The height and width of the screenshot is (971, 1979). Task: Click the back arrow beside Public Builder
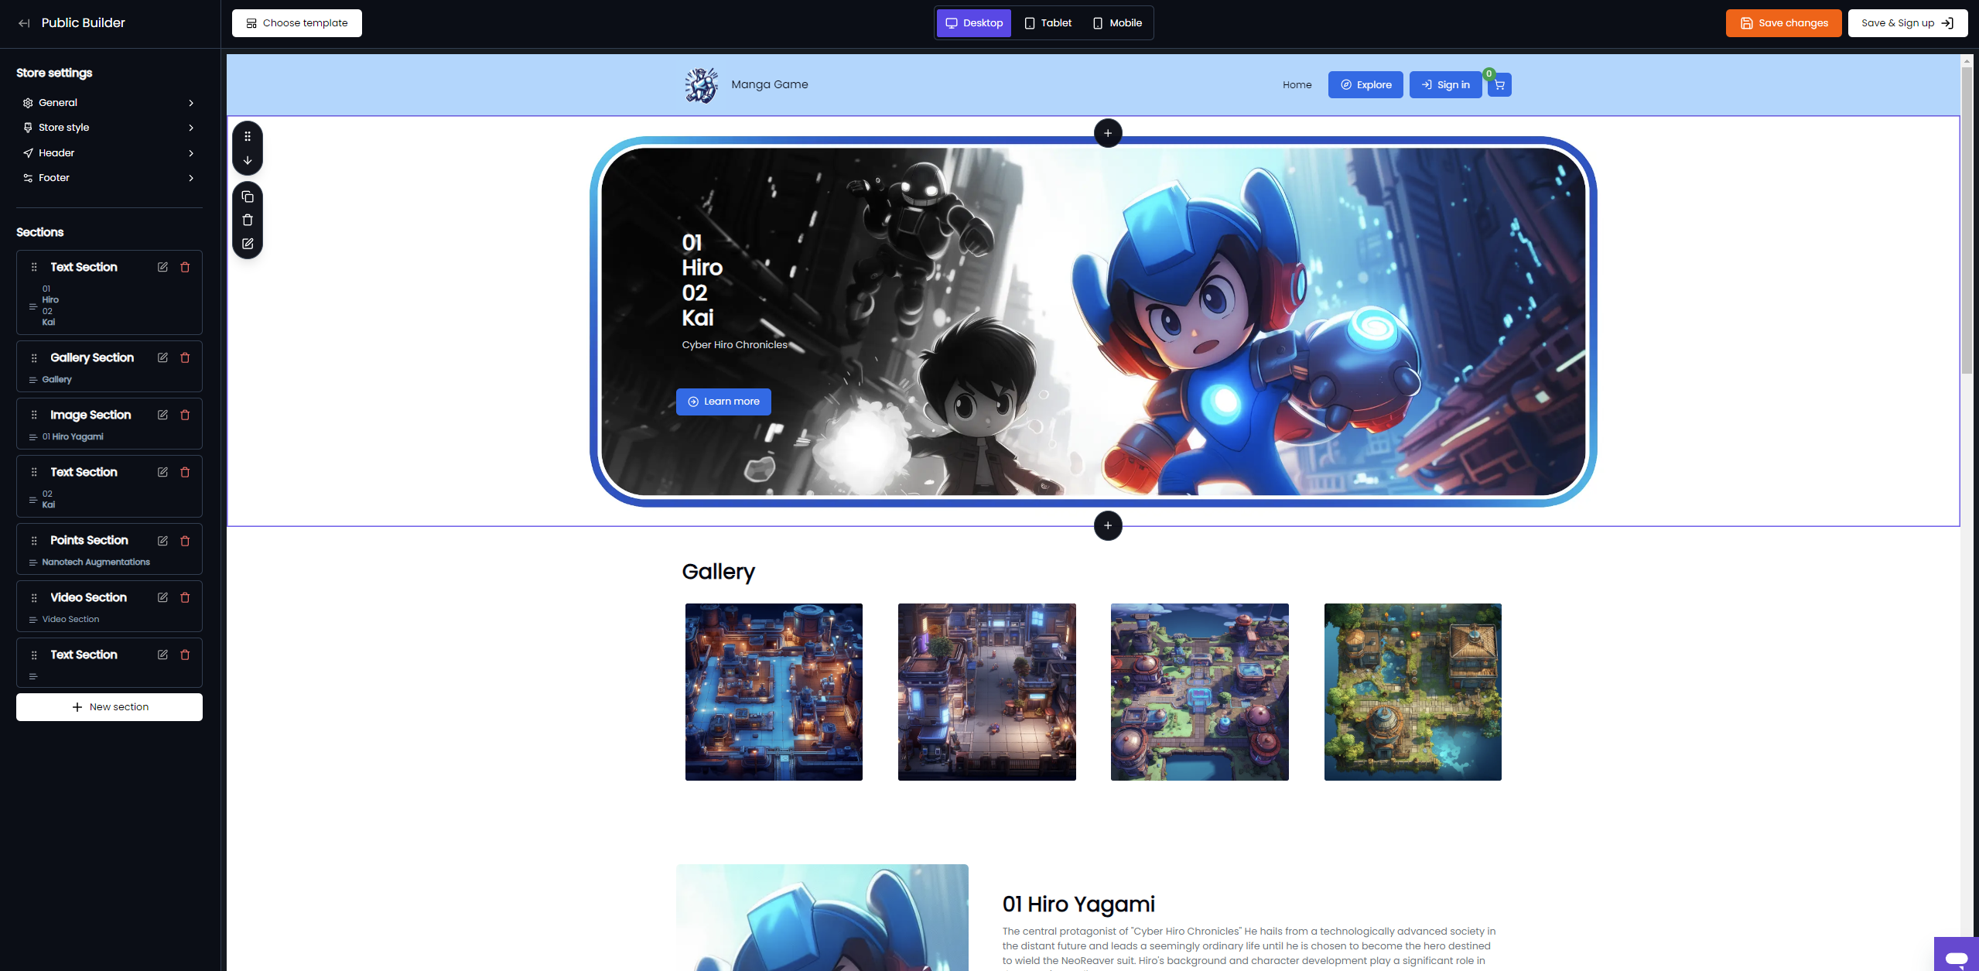24,23
